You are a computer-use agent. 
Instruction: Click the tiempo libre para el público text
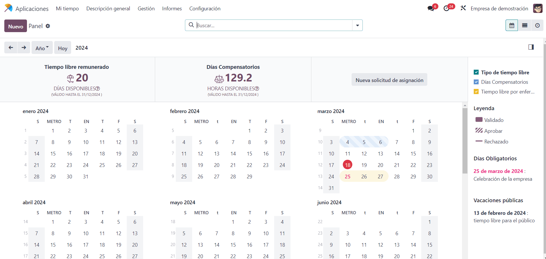504,221
